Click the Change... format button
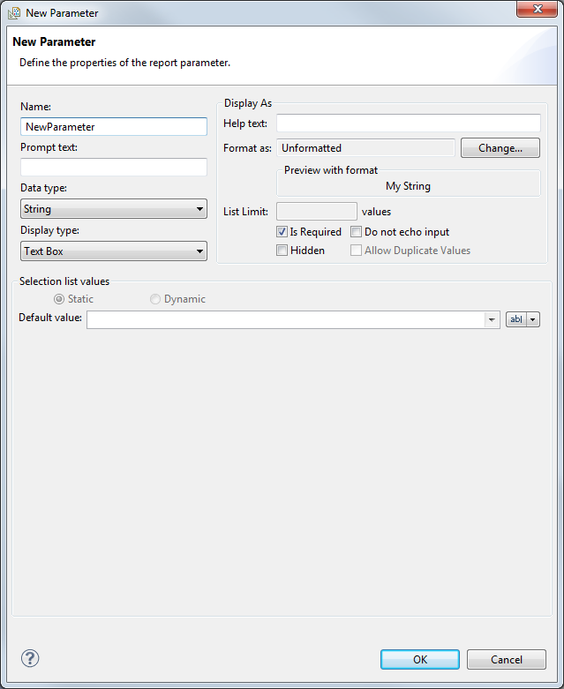This screenshot has height=689, width=564. (x=500, y=148)
